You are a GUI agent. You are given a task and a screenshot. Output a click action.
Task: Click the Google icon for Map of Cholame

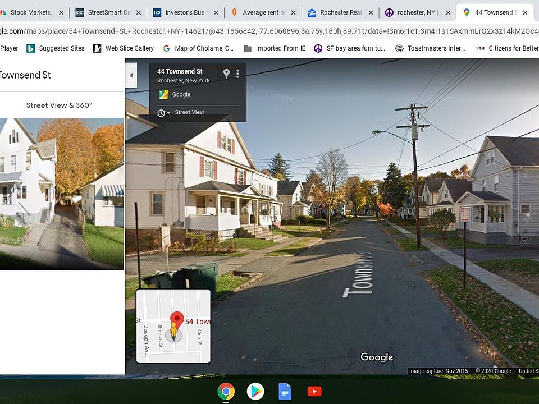166,48
